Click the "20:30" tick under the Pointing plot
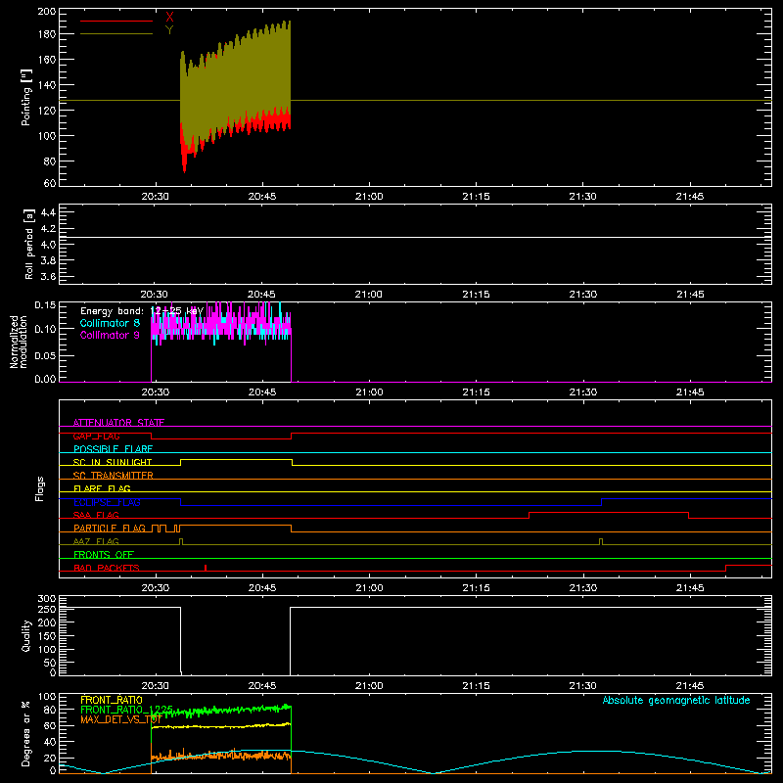 pos(156,197)
